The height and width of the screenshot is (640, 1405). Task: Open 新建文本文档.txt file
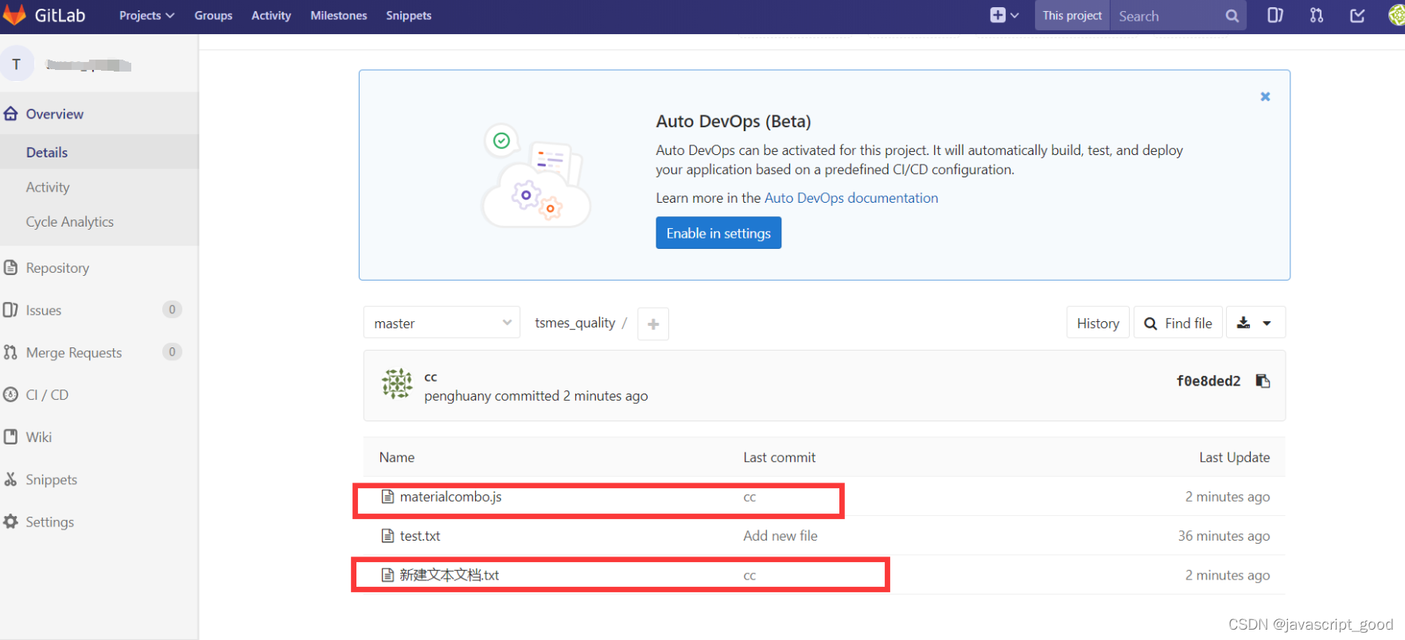coord(450,575)
